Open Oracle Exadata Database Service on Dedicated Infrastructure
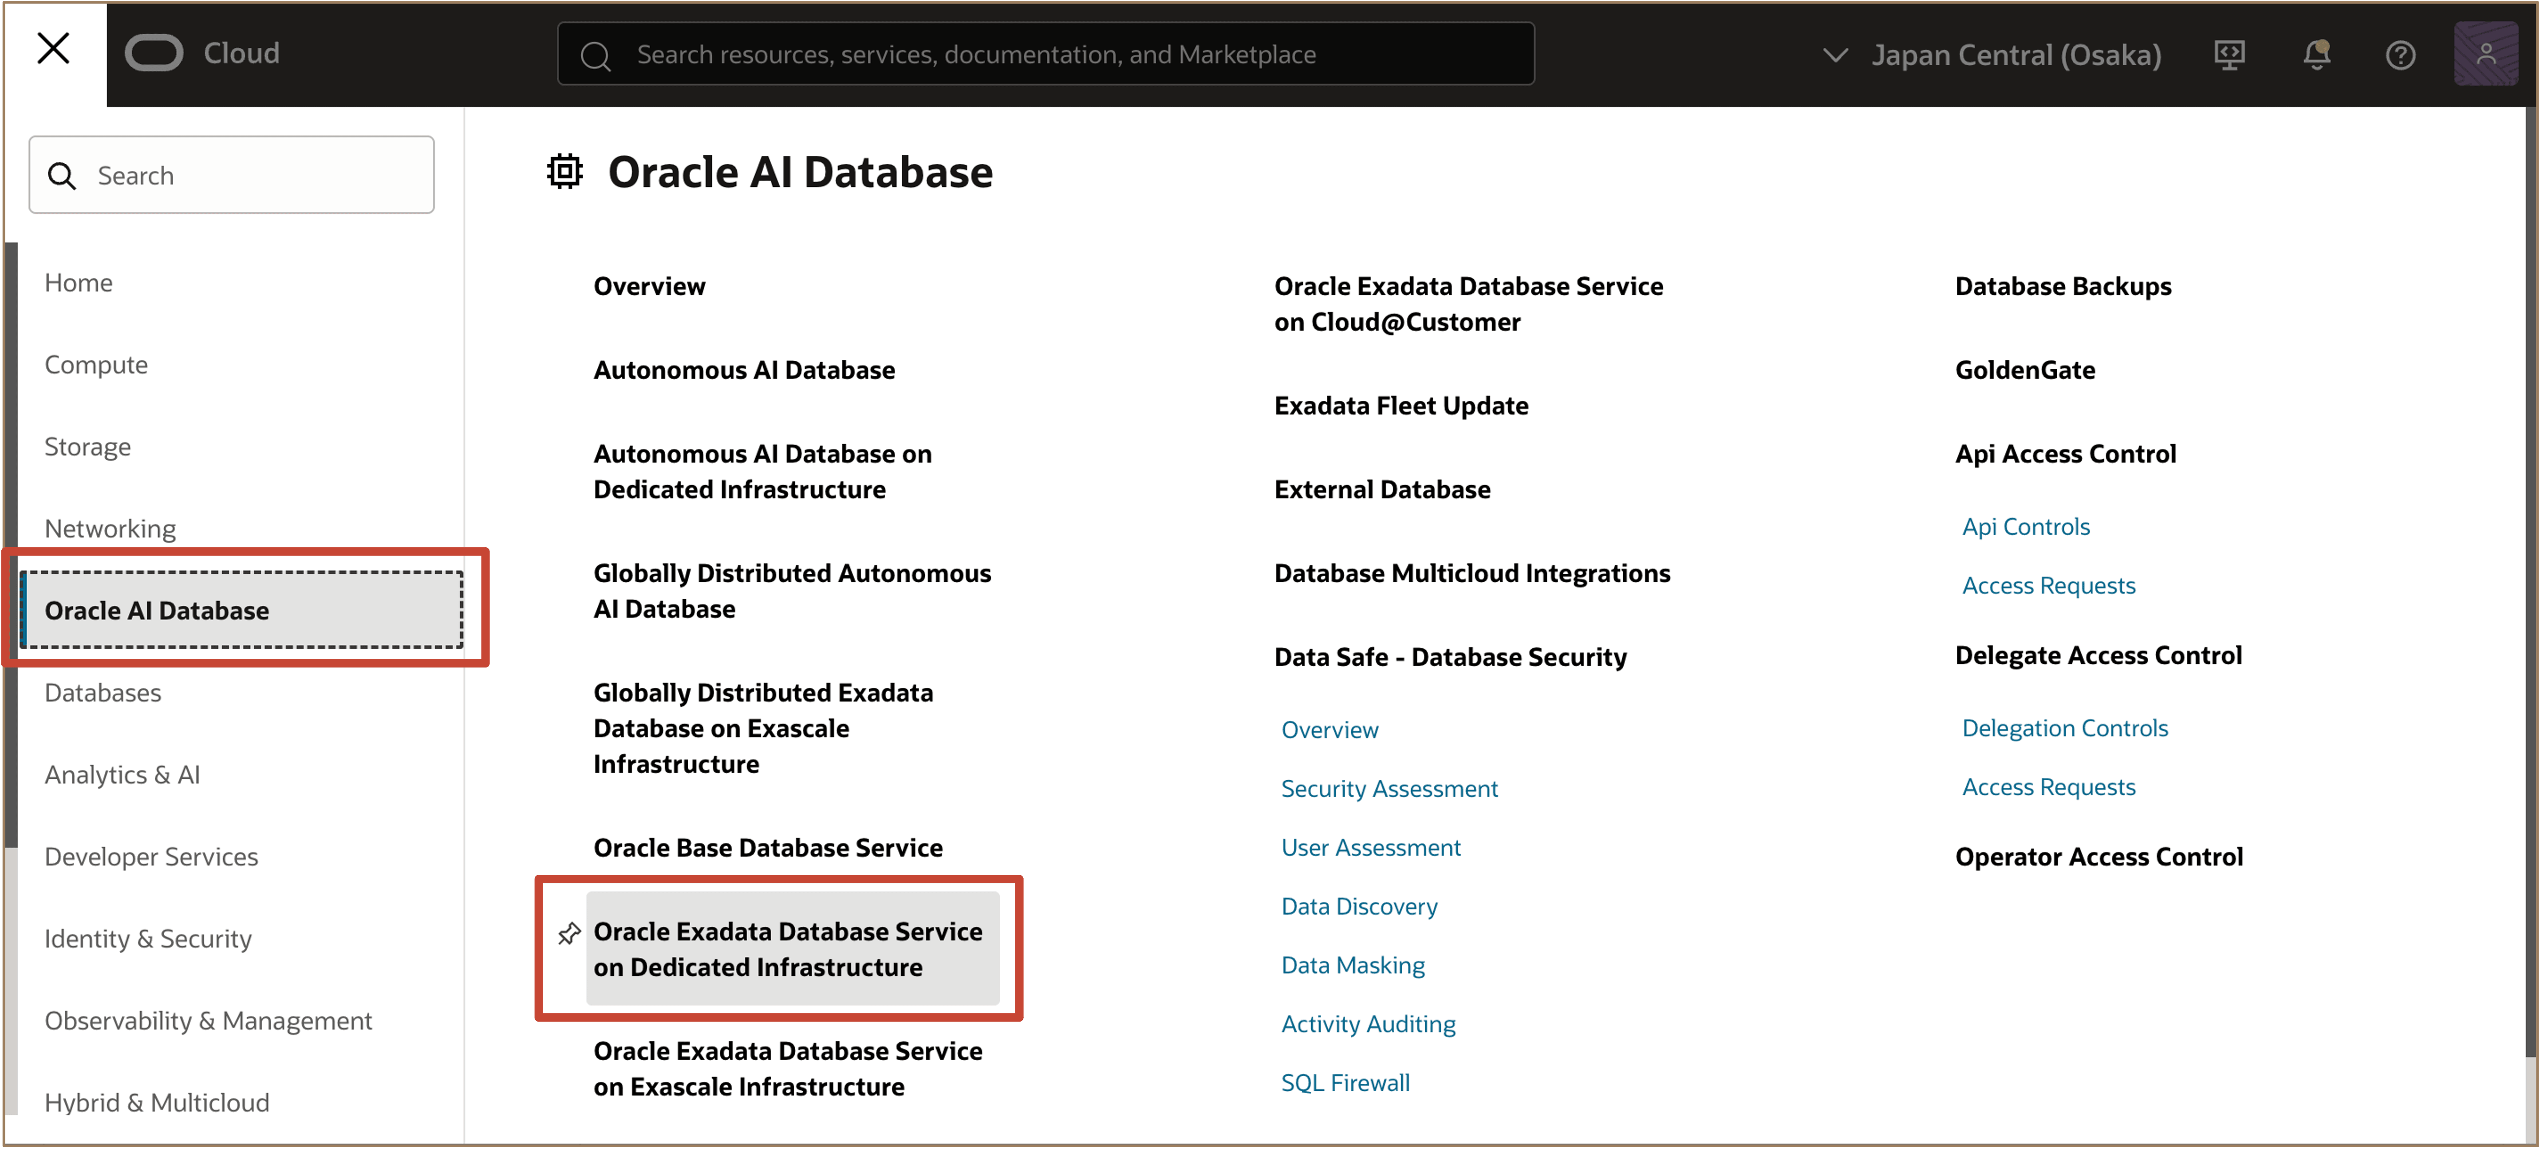 click(x=787, y=949)
